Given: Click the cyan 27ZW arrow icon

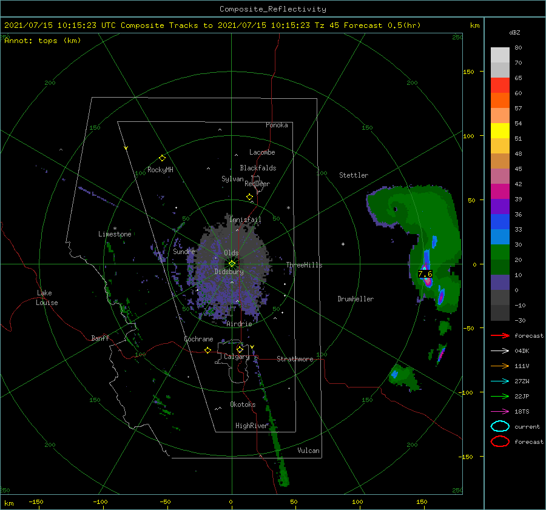Looking at the screenshot, I should (500, 381).
